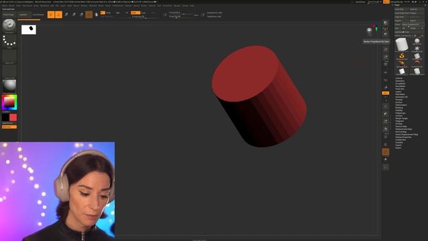Expand the Masking subpalette
428x241 pixels.
pos(399,108)
